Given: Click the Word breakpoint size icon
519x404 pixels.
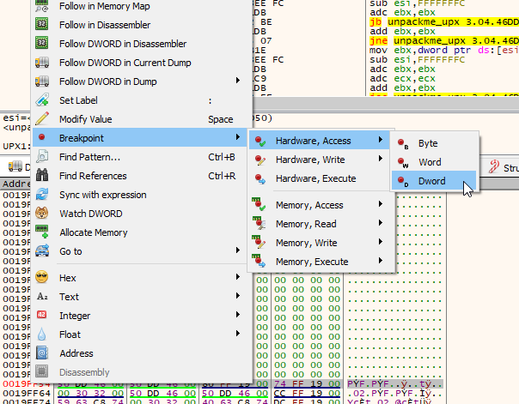Looking at the screenshot, I should [x=403, y=162].
